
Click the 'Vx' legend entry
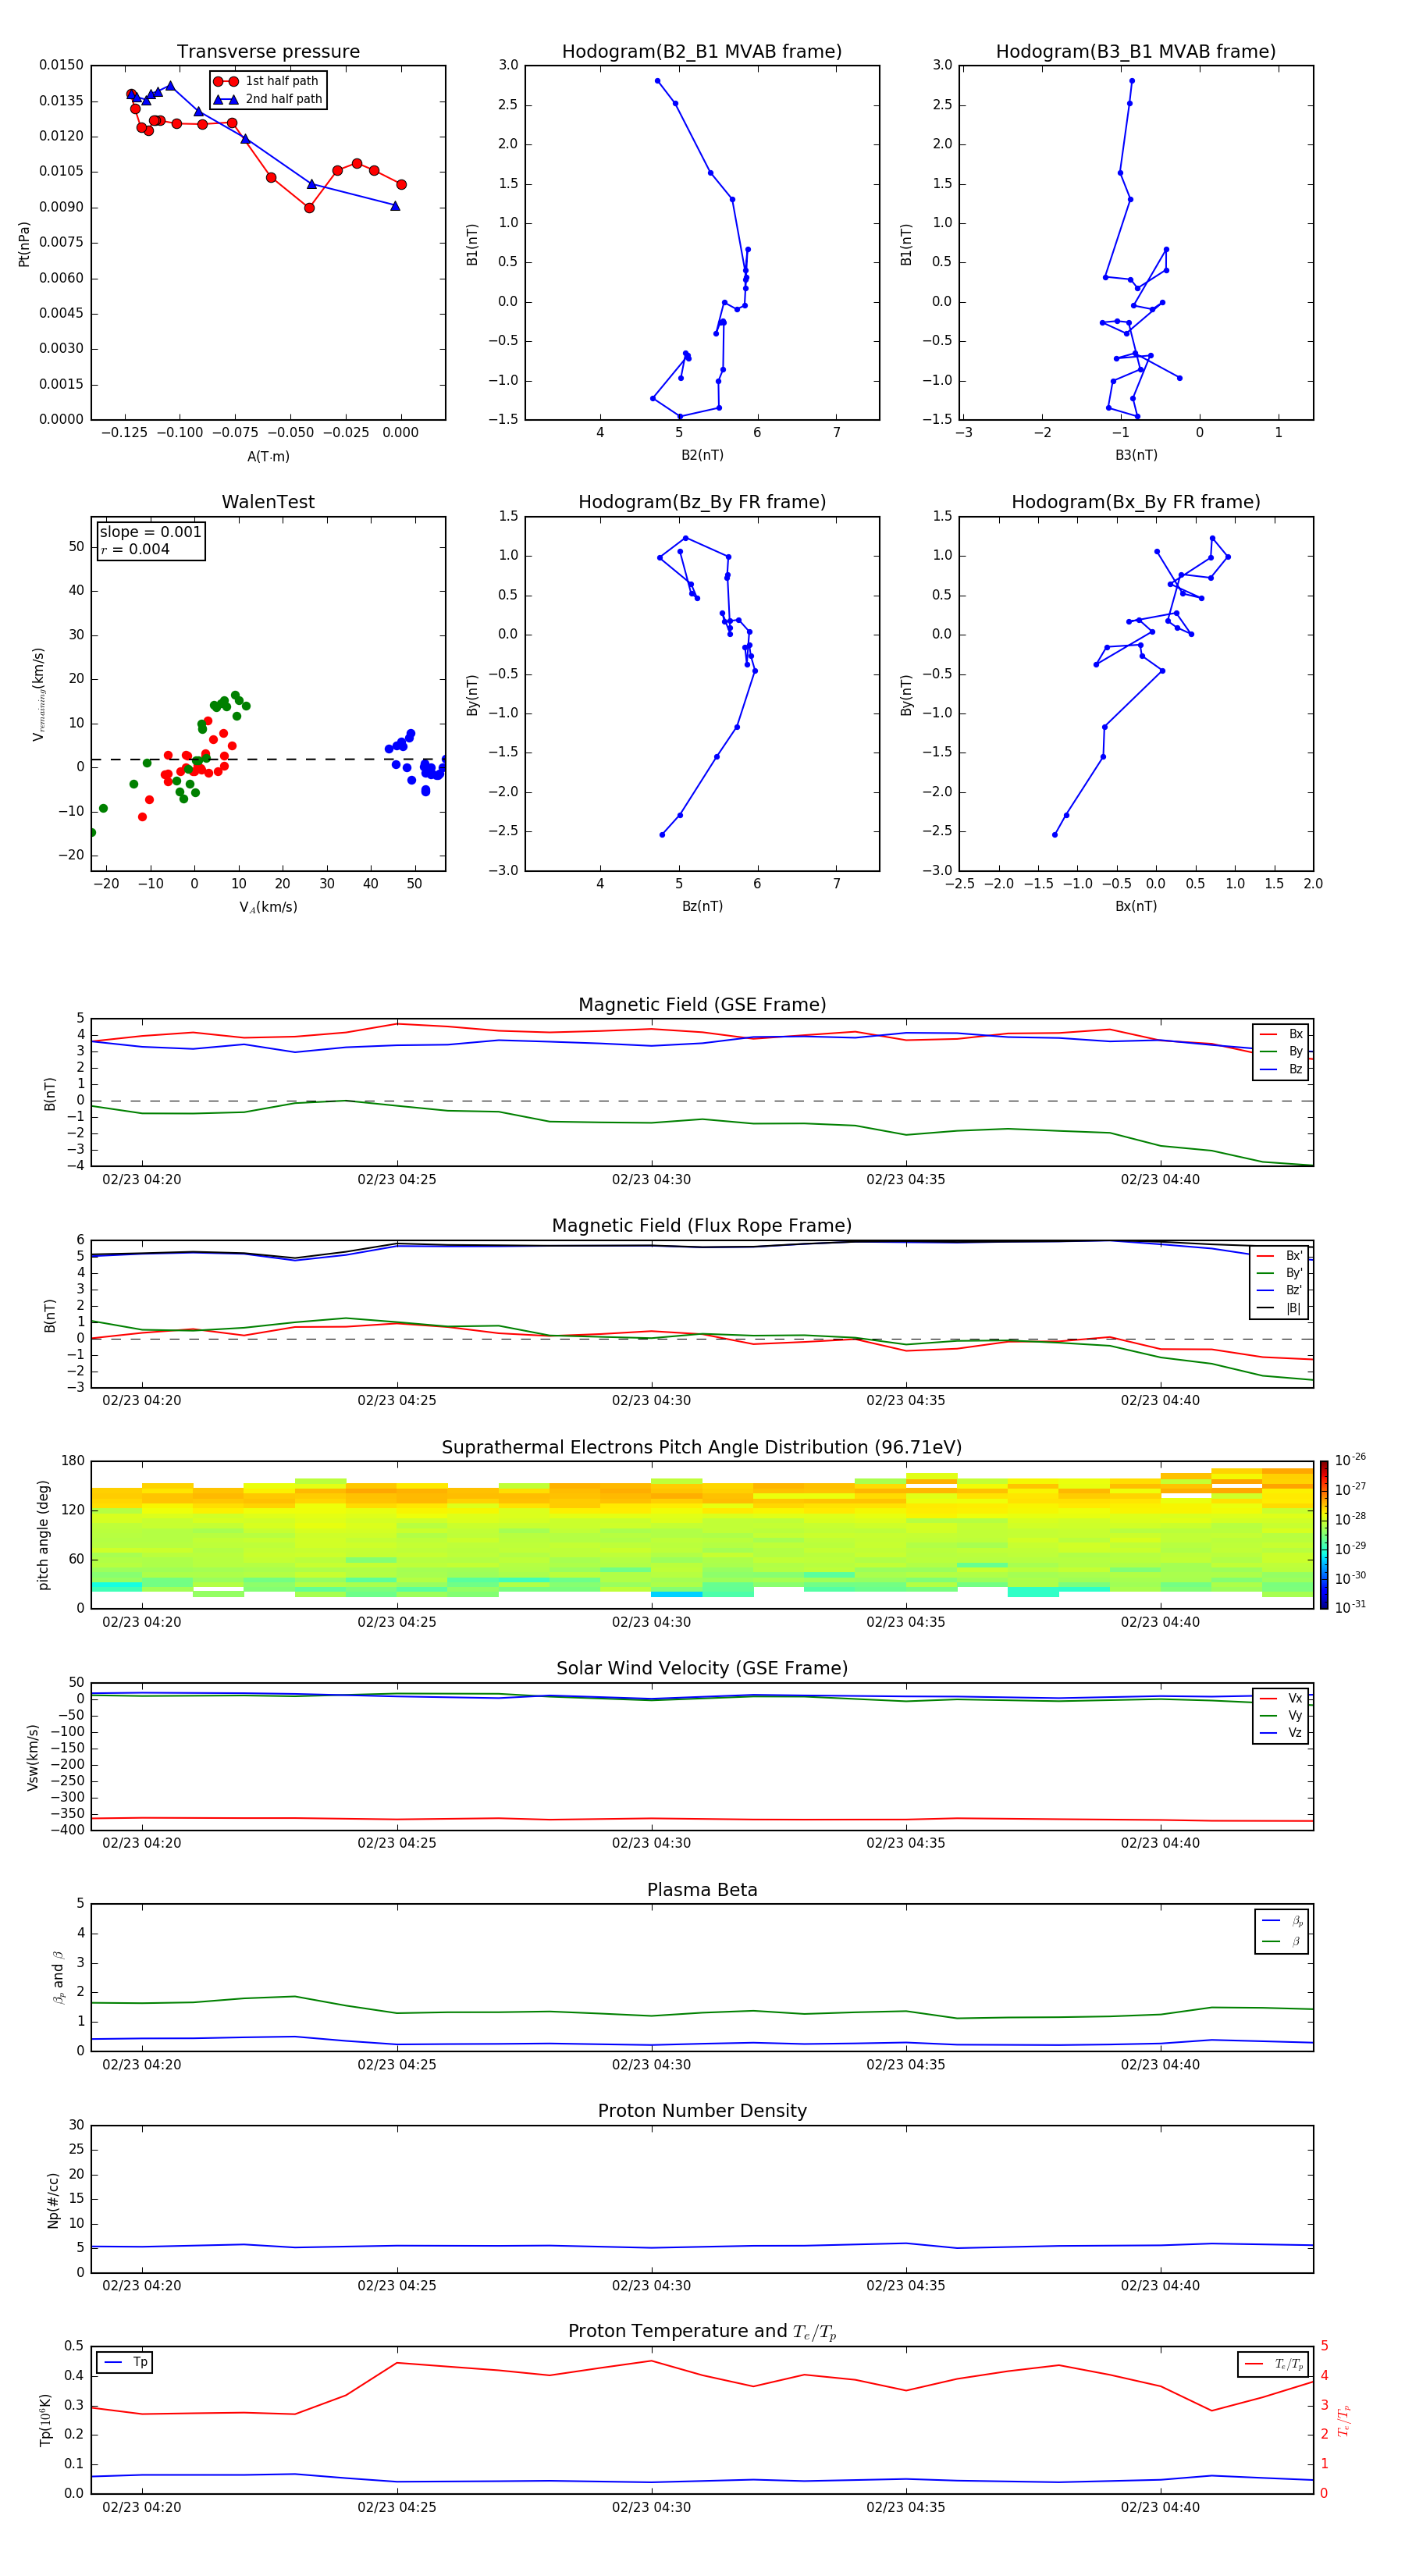1282,1698
